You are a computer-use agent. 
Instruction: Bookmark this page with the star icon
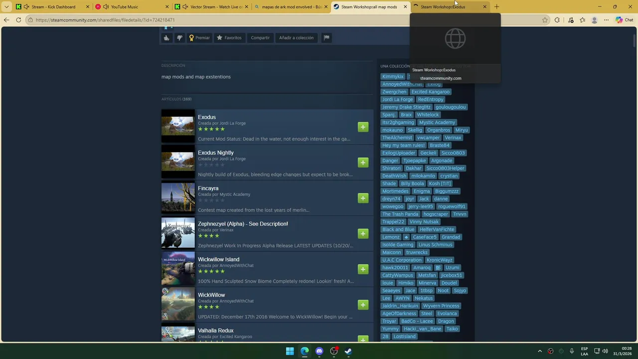pos(545,20)
